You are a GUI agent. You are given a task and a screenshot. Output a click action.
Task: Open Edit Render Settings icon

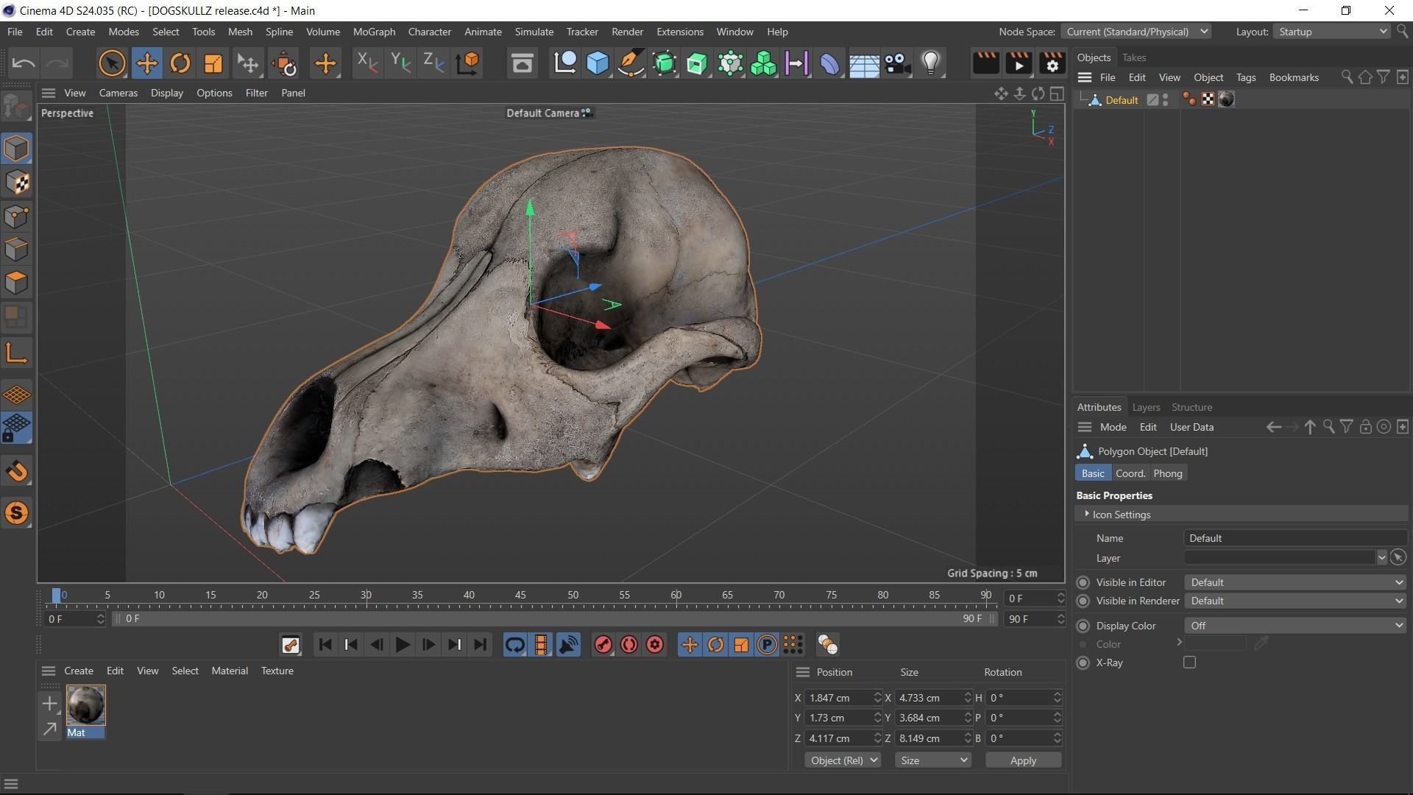(x=1052, y=63)
